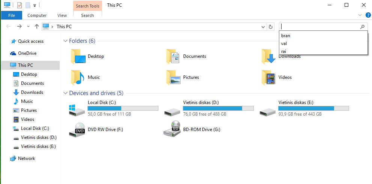
Task: Go up one level with up arrow
Action: [36, 27]
